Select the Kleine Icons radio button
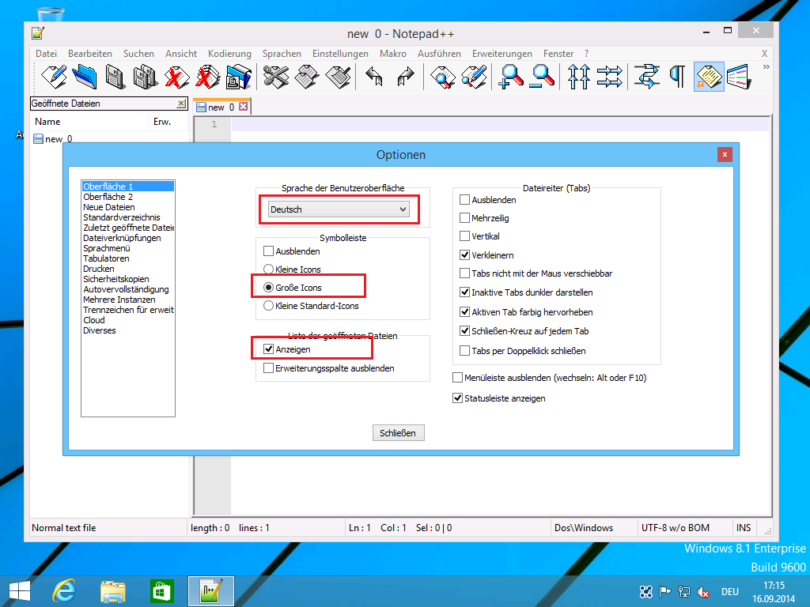Viewport: 810px width, 607px height. pos(269,270)
